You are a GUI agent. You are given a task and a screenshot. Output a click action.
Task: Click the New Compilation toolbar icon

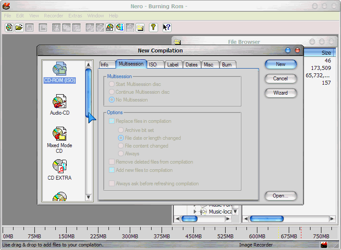point(9,27)
